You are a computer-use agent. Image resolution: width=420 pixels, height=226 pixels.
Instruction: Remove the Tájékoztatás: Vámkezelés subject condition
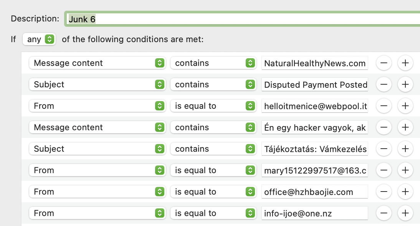coord(384,149)
